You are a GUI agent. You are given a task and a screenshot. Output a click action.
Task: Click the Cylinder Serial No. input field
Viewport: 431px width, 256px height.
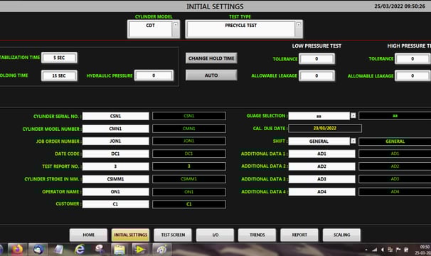[115, 116]
